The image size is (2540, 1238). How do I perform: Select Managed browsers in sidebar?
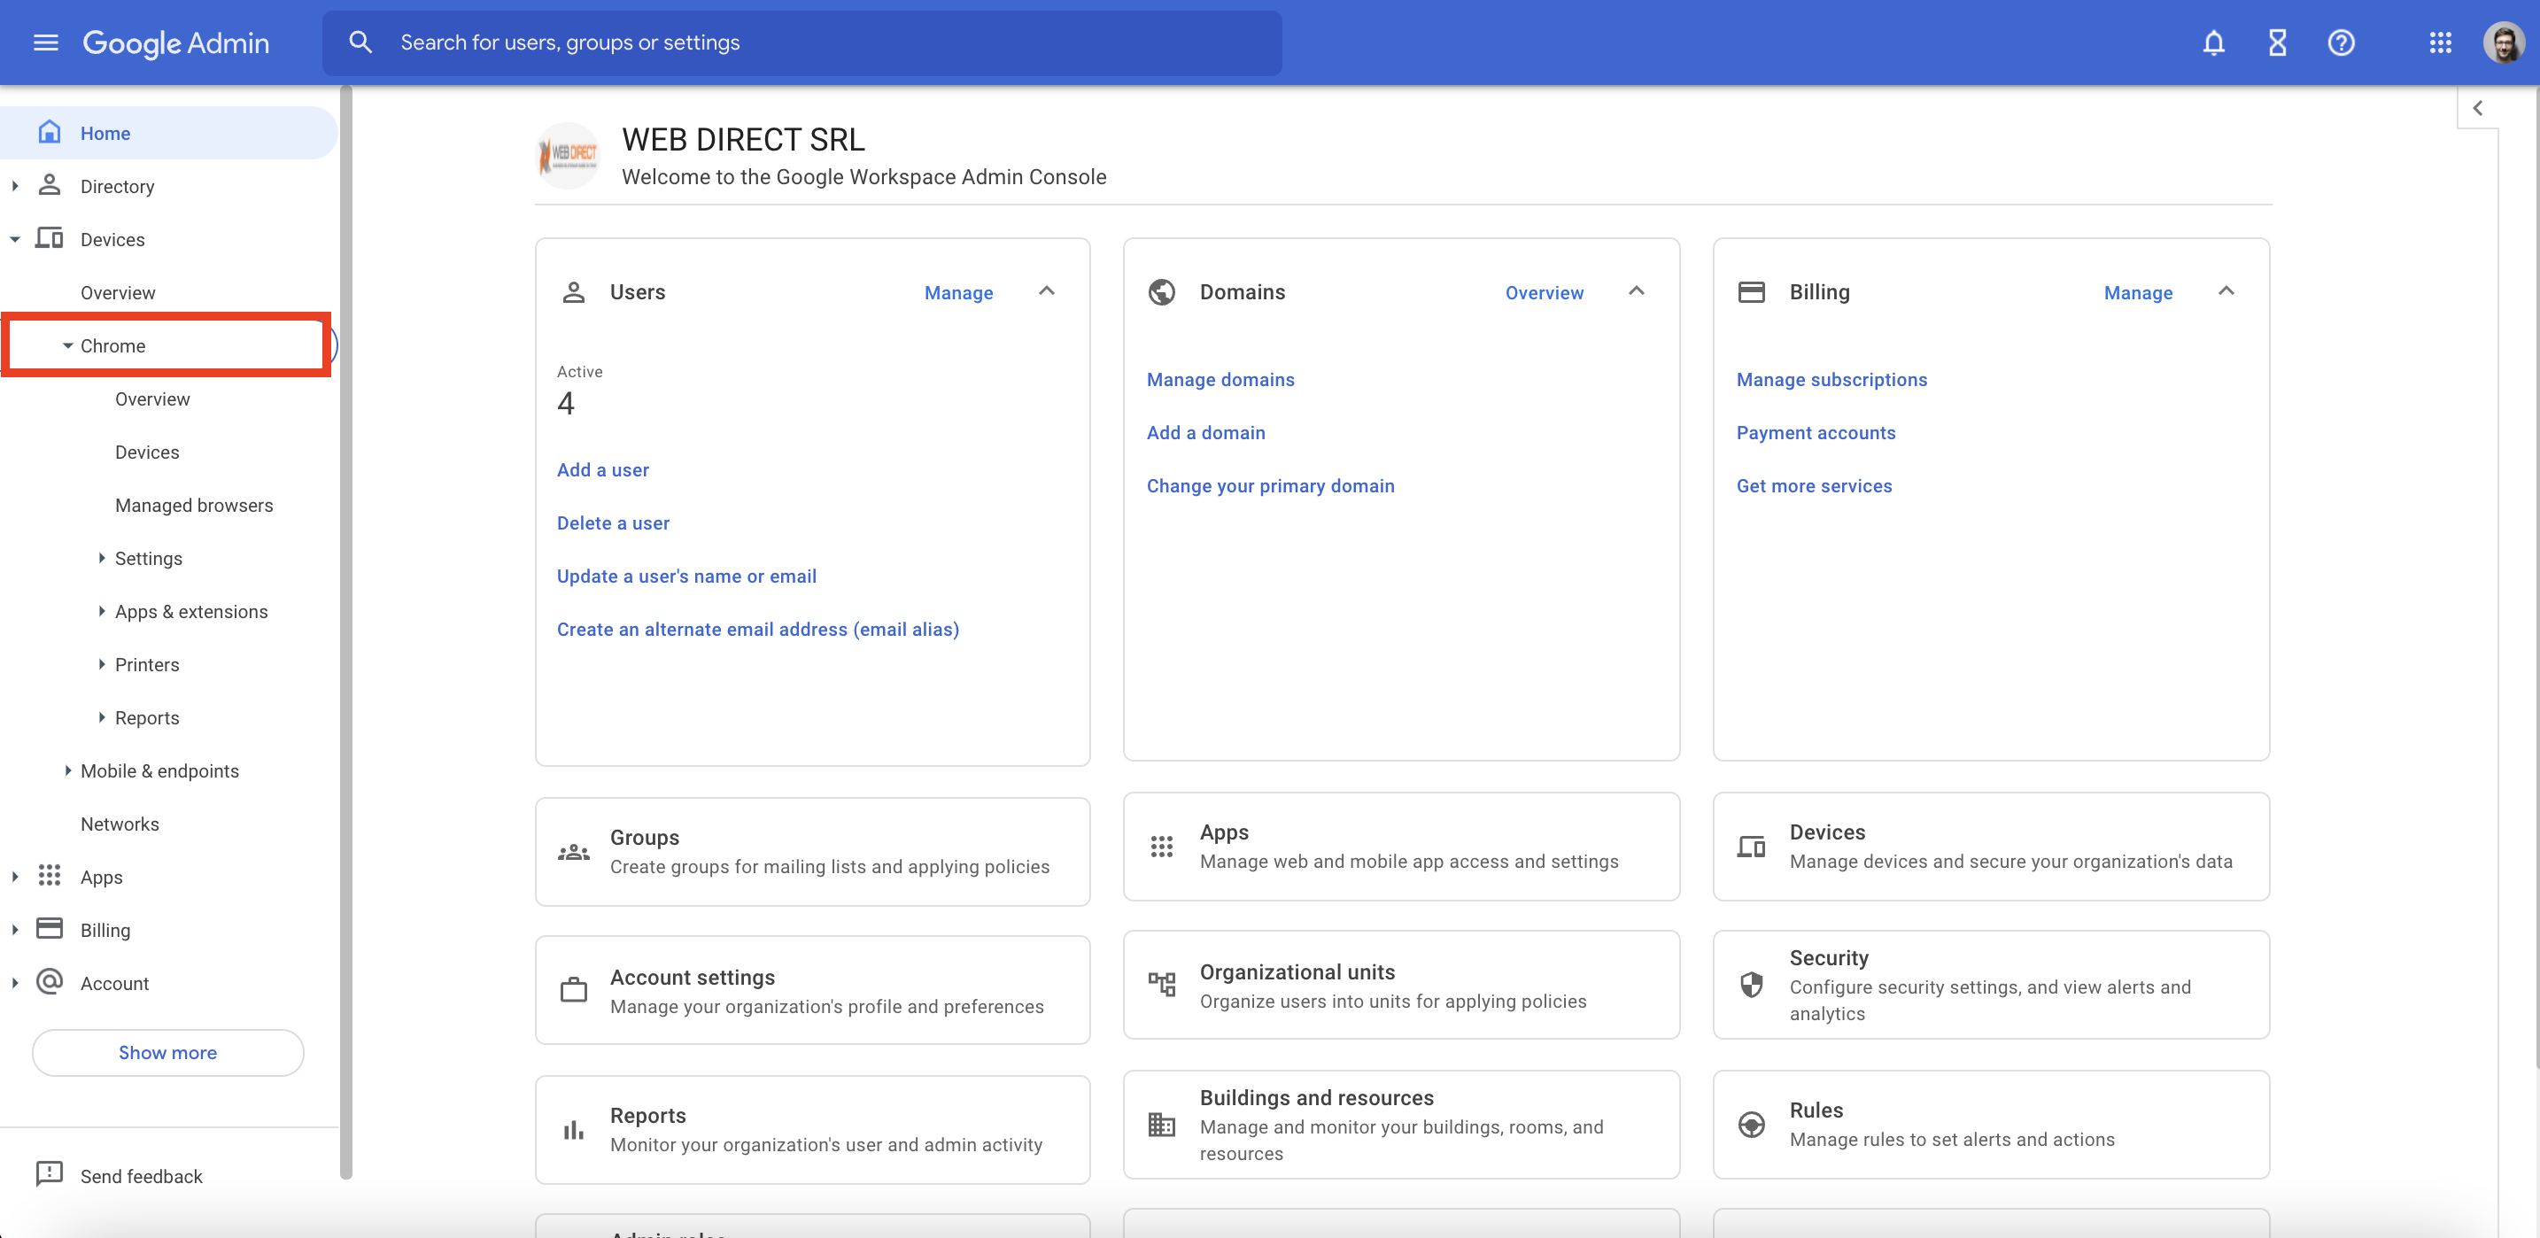[x=193, y=505]
